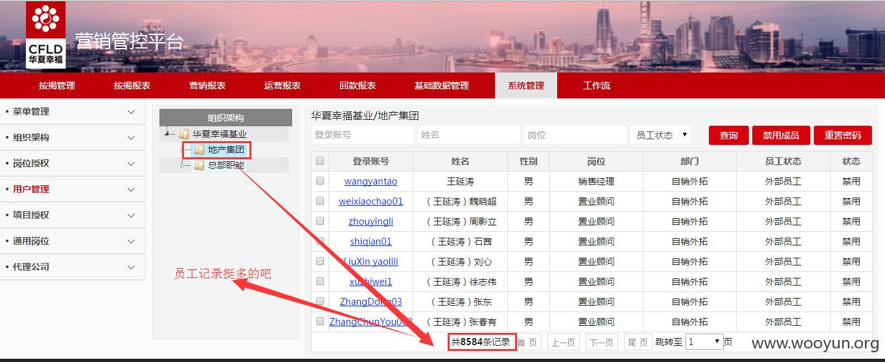
Task: Open the 工作流 tab
Action: (597, 85)
